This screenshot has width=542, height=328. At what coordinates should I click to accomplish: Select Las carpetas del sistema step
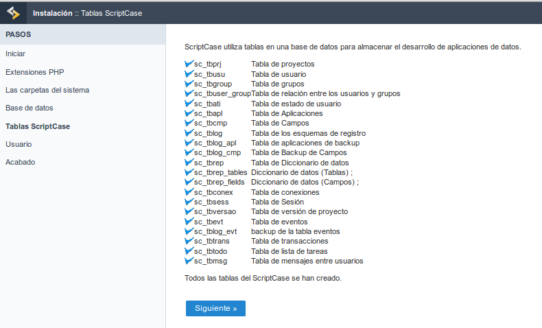(x=47, y=90)
